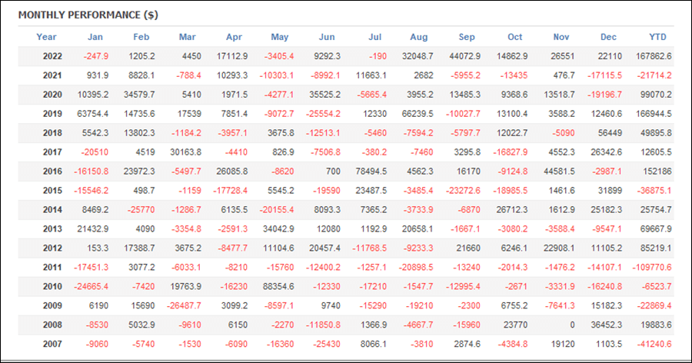Viewport: 692px width, 363px height.
Task: Click the Jan column header
Action: [x=95, y=37]
